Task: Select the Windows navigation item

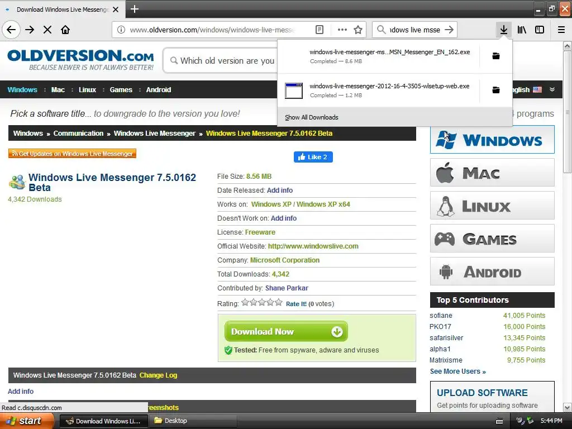Action: coord(22,90)
